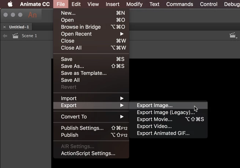Expand the Import submenu

click(91, 98)
